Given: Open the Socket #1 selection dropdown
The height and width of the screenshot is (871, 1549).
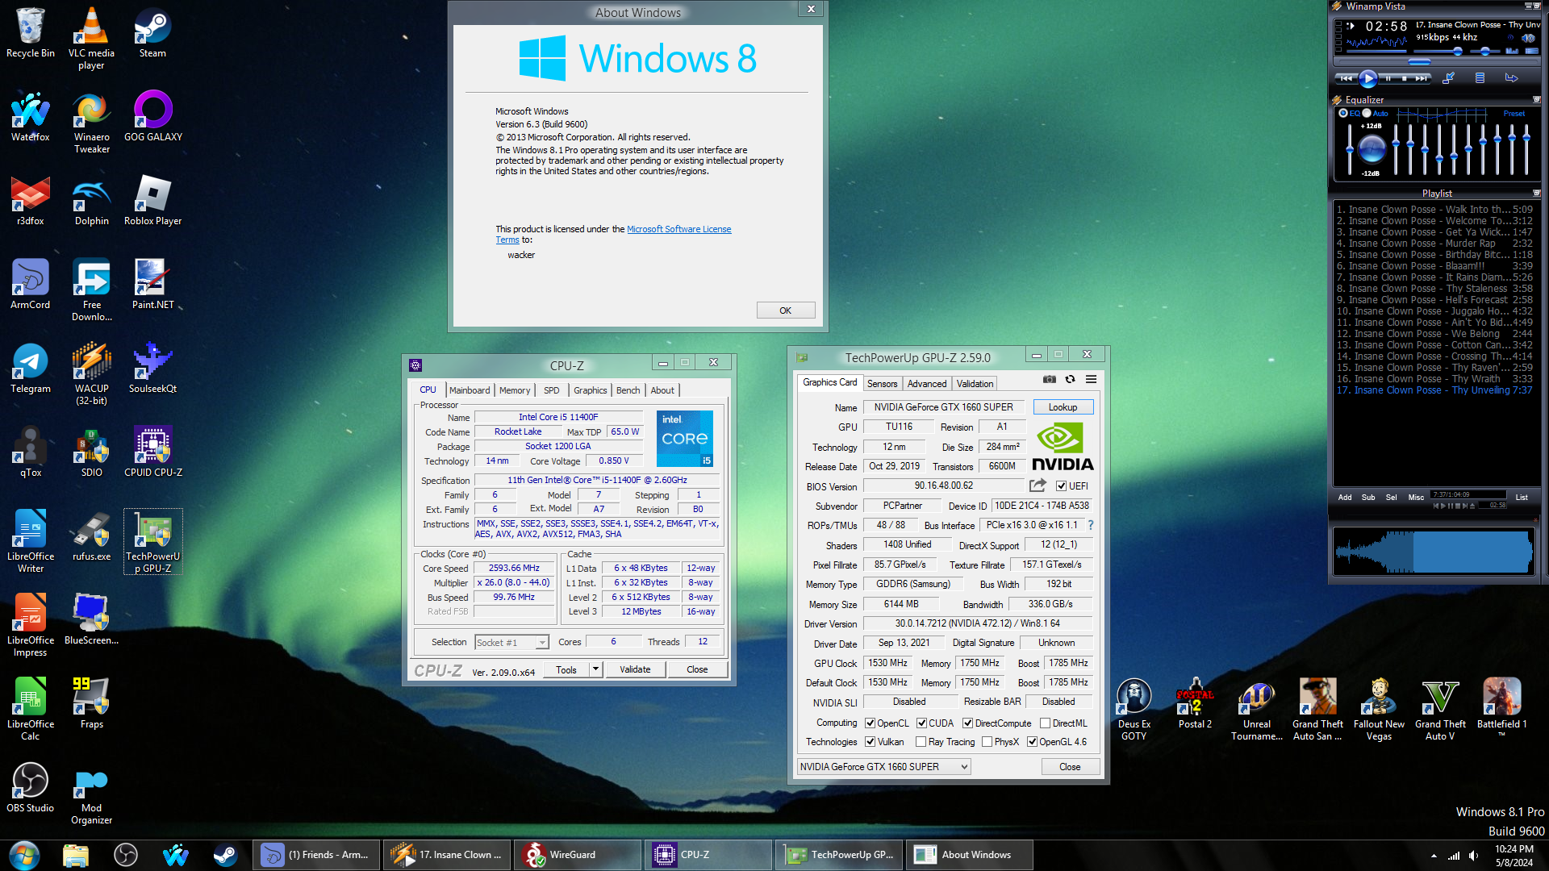Looking at the screenshot, I should point(542,643).
